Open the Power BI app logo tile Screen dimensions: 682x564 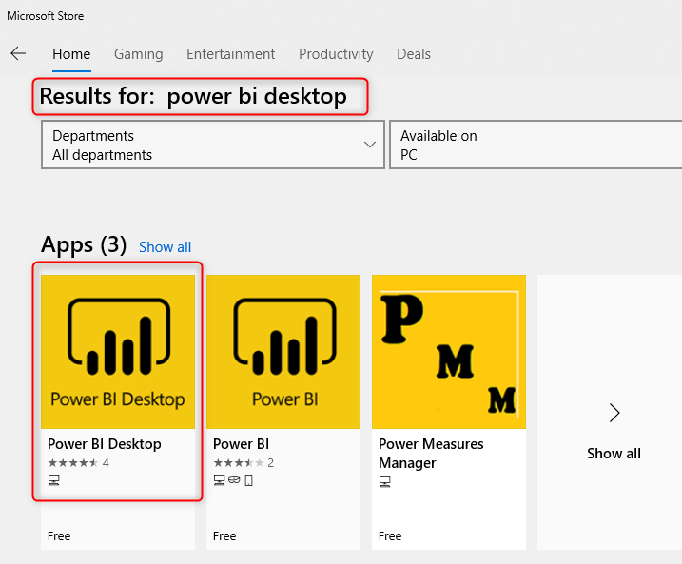pos(283,352)
